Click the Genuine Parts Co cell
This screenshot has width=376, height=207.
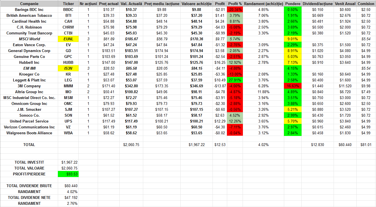click(x=29, y=57)
